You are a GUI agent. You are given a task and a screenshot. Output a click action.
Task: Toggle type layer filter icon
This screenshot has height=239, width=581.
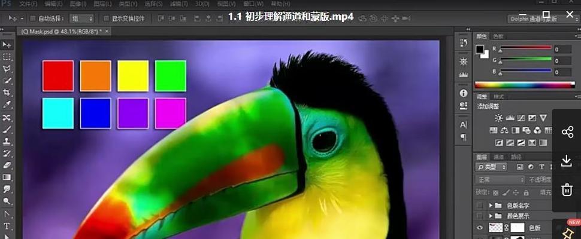point(541,167)
